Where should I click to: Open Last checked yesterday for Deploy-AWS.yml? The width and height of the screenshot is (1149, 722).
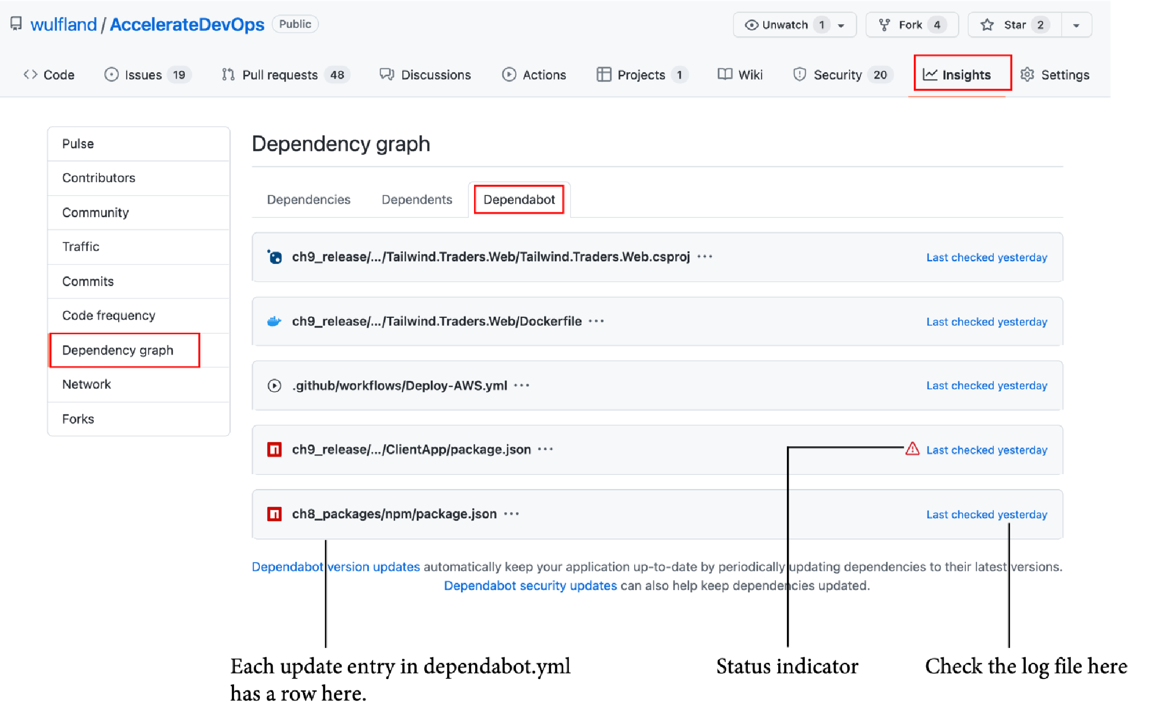pyautogui.click(x=987, y=385)
